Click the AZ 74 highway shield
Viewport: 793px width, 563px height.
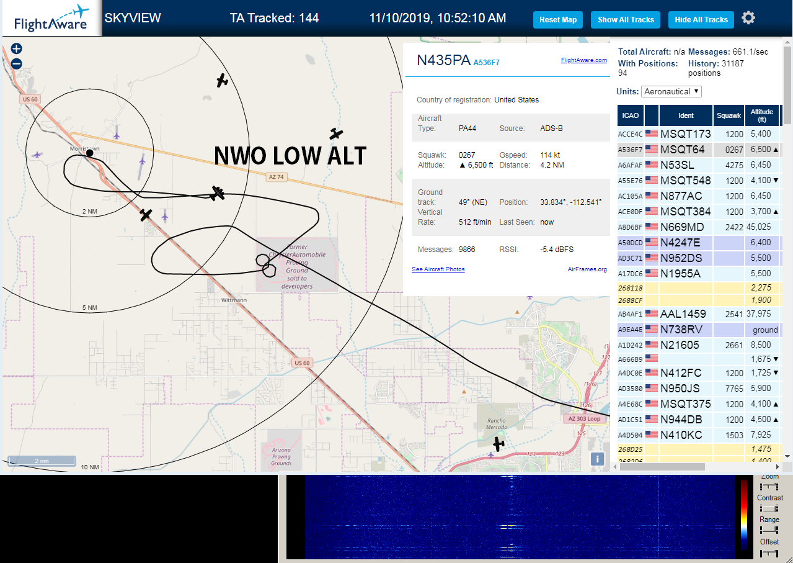tap(276, 177)
